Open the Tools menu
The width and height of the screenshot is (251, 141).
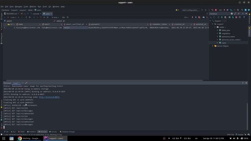point(45,7)
